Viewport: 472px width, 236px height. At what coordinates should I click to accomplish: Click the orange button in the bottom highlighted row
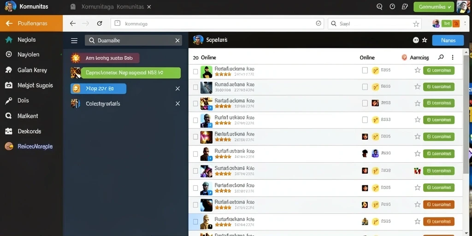(x=439, y=222)
